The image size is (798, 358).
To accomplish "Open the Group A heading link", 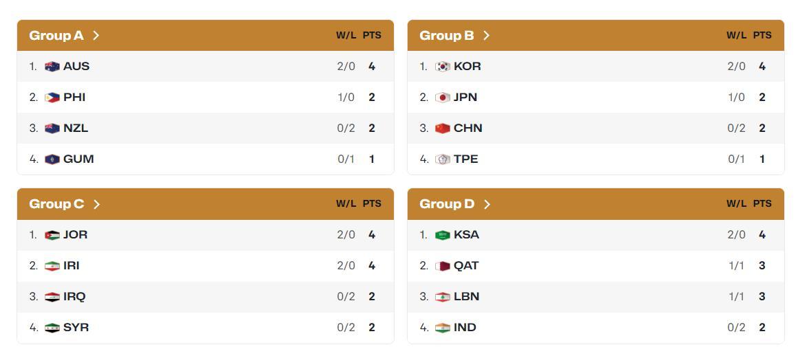I will pyautogui.click(x=56, y=35).
